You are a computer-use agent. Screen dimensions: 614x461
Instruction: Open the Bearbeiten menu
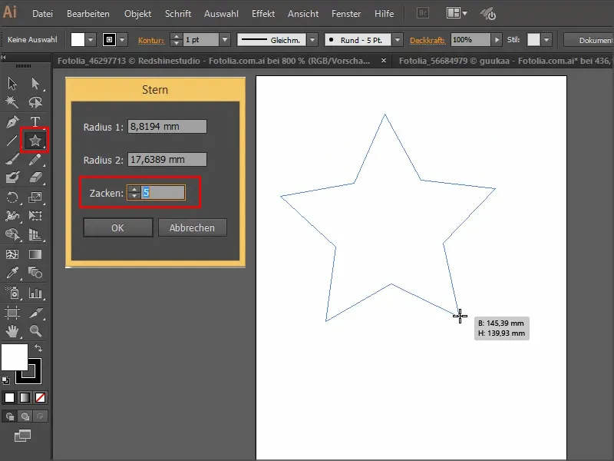pos(88,14)
